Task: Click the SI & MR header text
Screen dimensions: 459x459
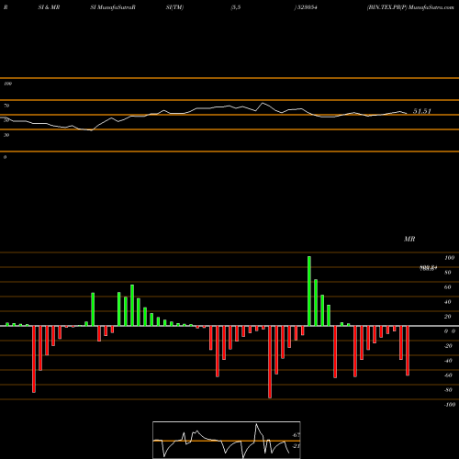Action: click(x=49, y=7)
